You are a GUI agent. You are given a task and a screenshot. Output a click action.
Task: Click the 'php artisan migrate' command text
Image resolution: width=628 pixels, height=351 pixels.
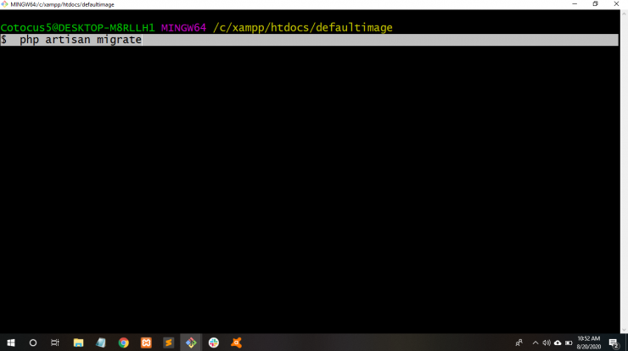pyautogui.click(x=81, y=40)
